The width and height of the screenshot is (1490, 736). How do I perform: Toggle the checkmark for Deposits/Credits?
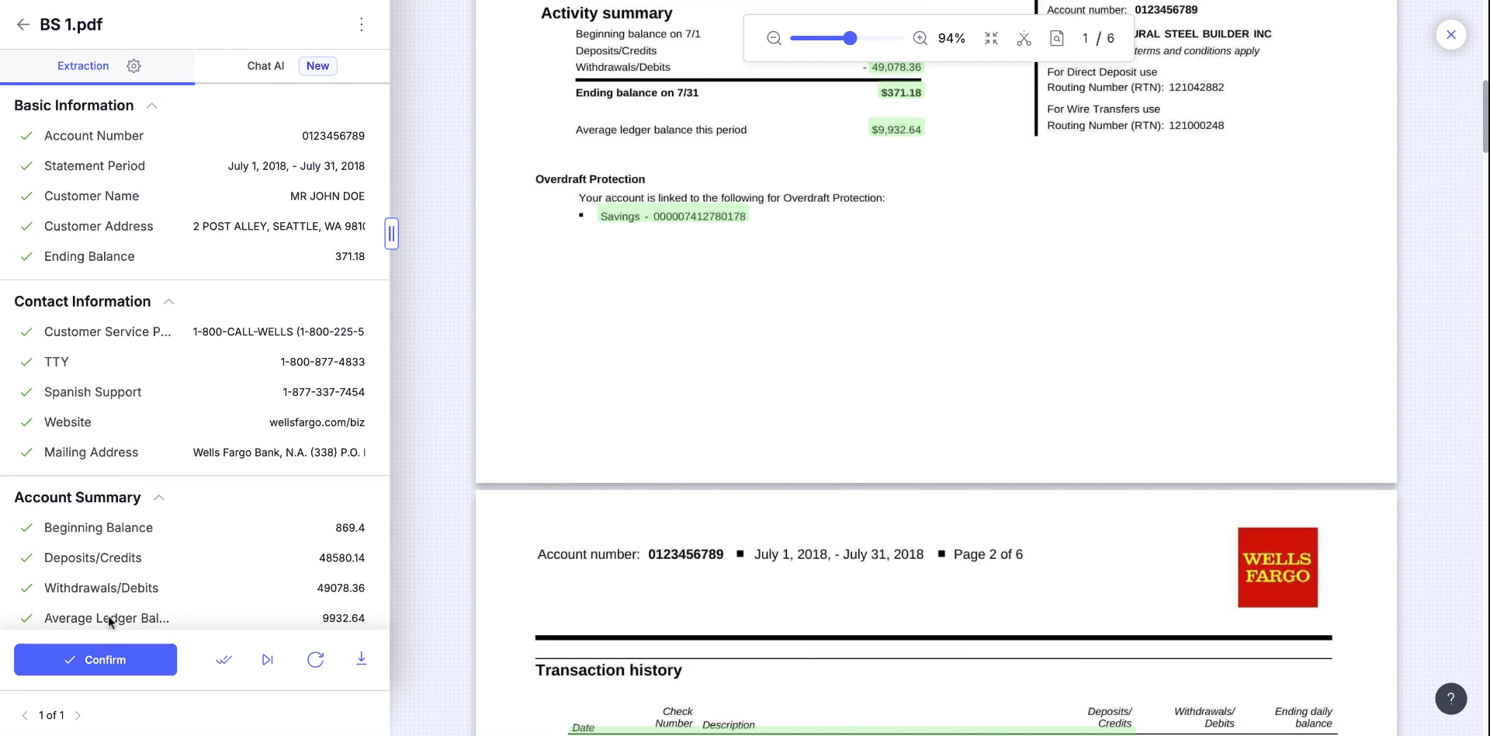(26, 558)
